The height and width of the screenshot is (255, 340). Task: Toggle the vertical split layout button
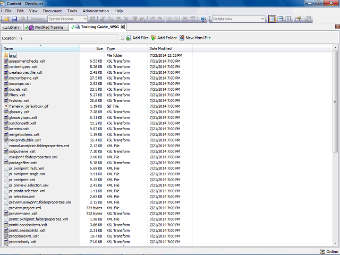pyautogui.click(x=288, y=19)
